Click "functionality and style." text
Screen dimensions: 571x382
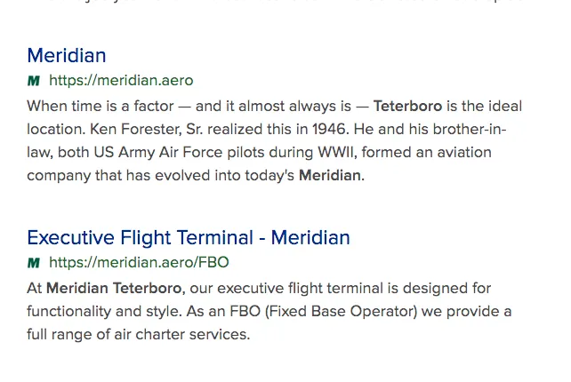pyautogui.click(x=105, y=312)
